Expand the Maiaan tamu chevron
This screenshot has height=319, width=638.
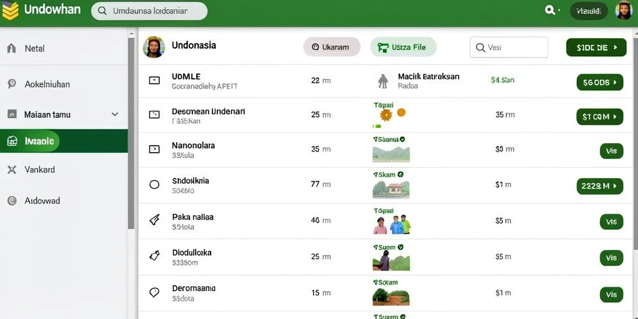click(115, 115)
